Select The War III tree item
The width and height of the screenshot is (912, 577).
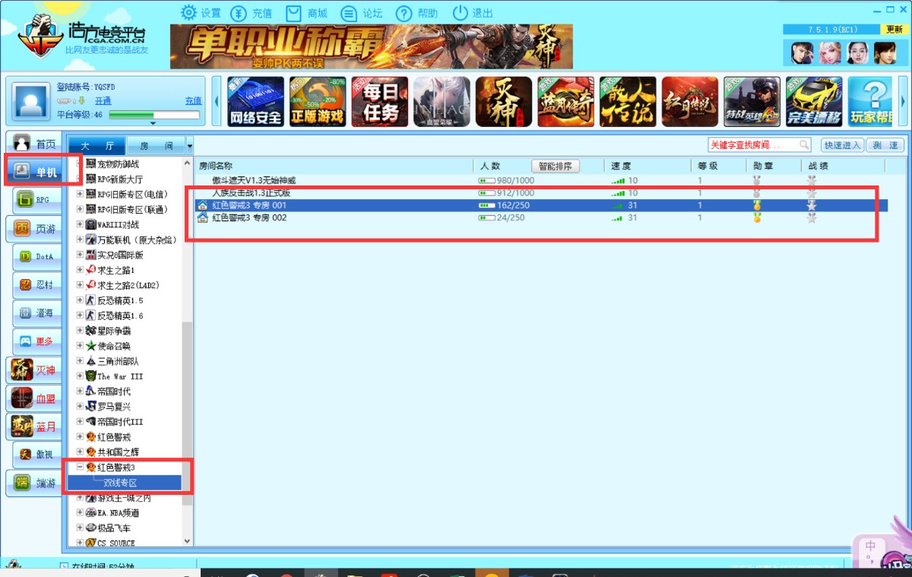point(120,376)
